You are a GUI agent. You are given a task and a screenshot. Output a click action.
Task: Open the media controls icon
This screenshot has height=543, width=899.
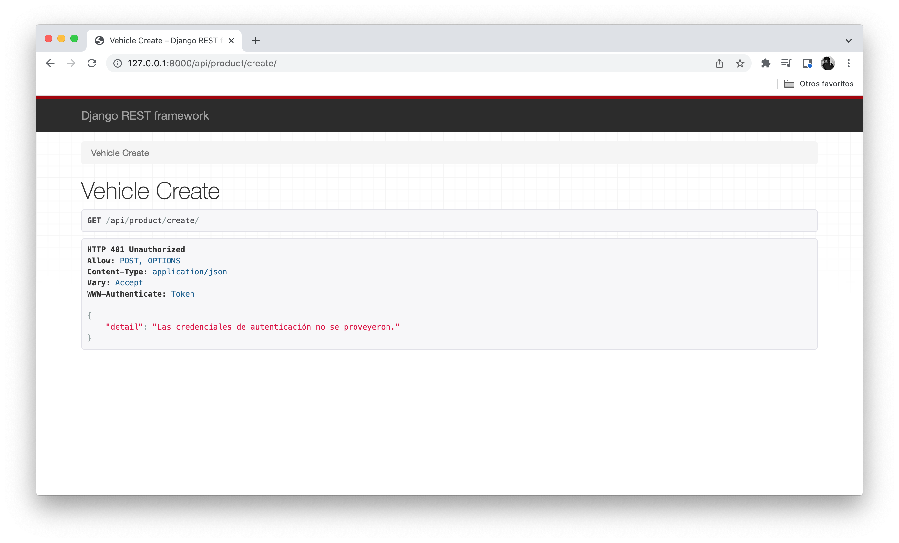click(x=787, y=63)
